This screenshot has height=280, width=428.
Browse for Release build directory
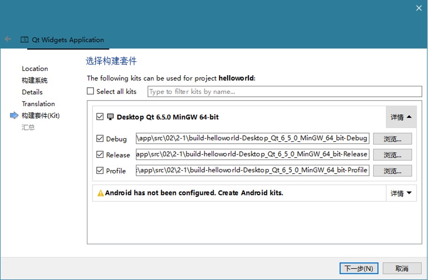click(392, 155)
